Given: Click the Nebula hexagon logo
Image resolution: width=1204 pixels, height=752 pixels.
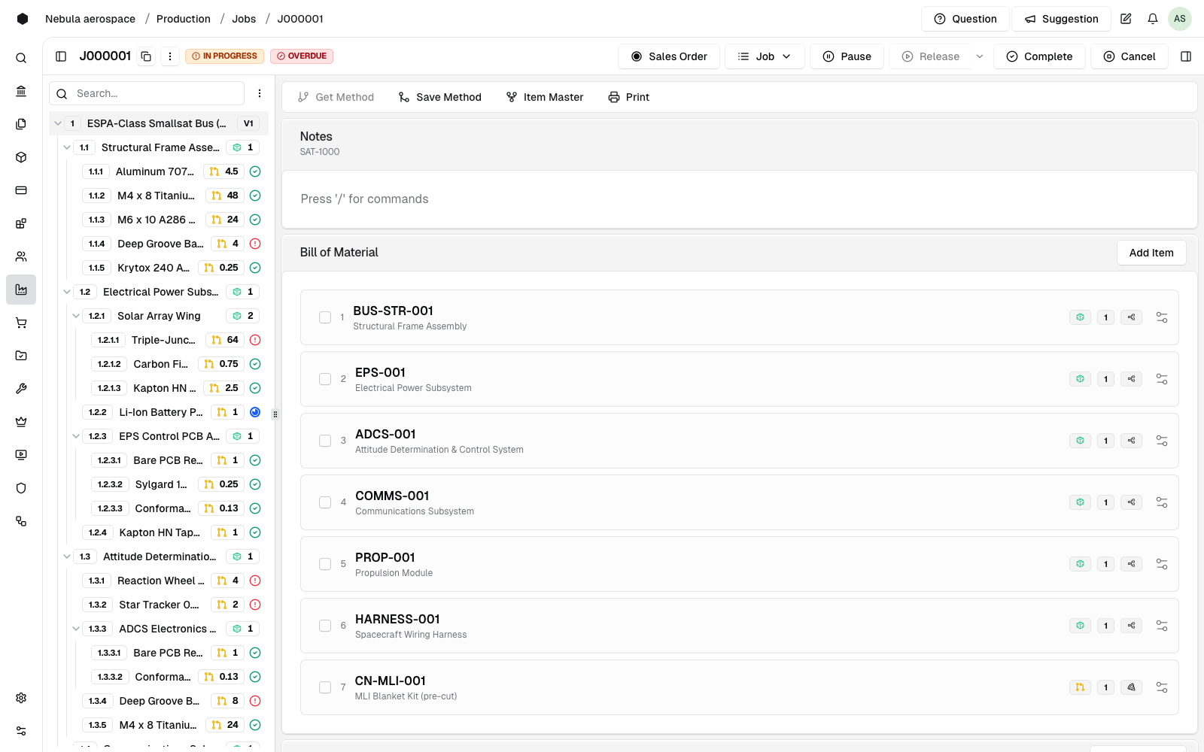Looking at the screenshot, I should (23, 19).
